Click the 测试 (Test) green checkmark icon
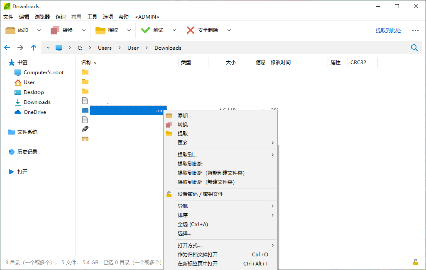 tap(145, 30)
